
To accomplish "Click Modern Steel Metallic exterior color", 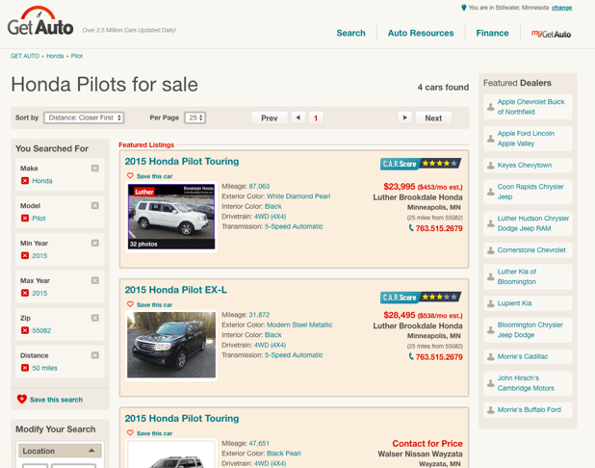I will [299, 325].
